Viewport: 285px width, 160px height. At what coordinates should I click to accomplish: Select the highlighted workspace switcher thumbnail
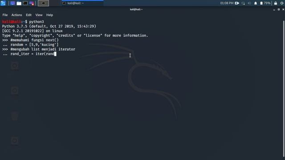click(x=43, y=3)
